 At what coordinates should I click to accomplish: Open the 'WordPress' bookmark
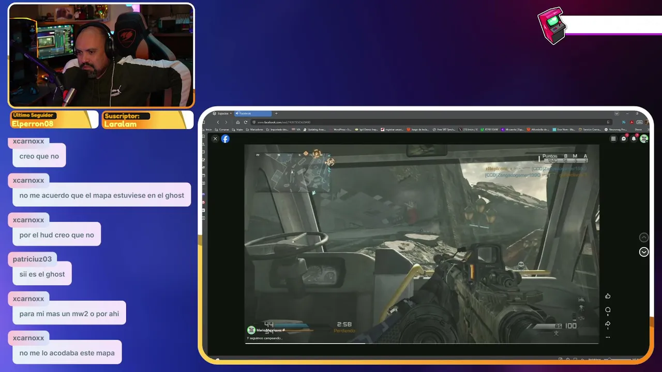point(341,130)
